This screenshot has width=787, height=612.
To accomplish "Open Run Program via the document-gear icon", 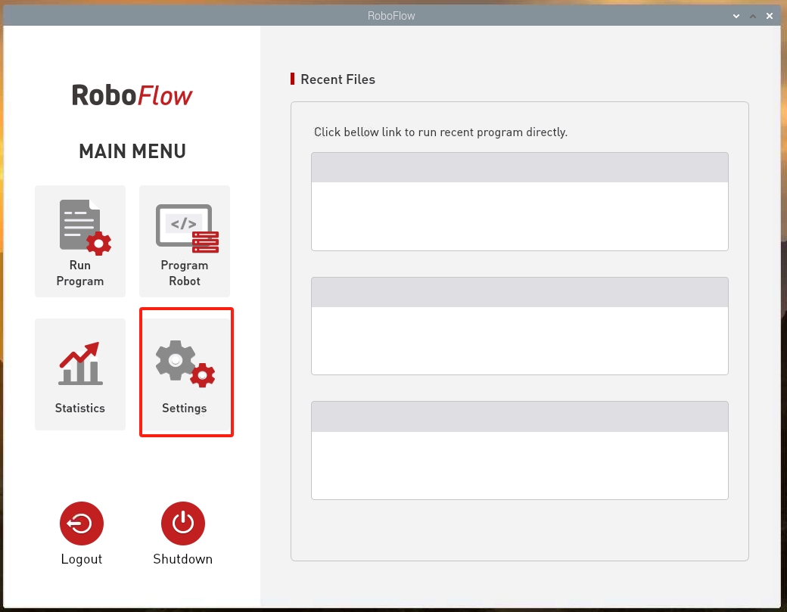I will [85, 227].
